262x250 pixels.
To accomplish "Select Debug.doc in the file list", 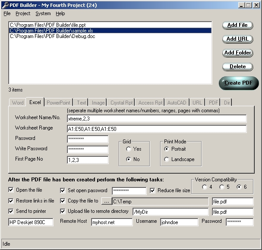I will [53, 36].
